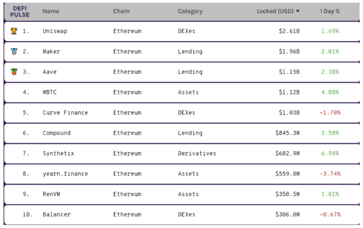Screen dimensions: 363x228
Task: Sort by the Name column header
Action: point(51,11)
